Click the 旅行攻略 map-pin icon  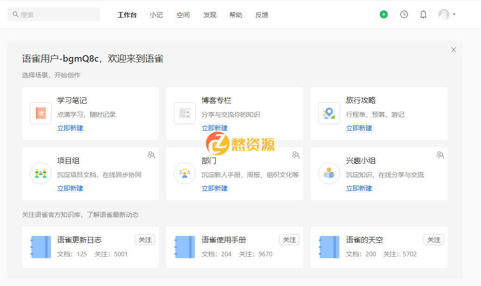(x=329, y=113)
